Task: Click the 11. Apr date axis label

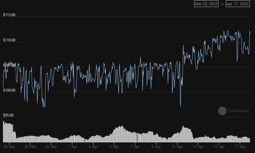Action: click(x=177, y=147)
